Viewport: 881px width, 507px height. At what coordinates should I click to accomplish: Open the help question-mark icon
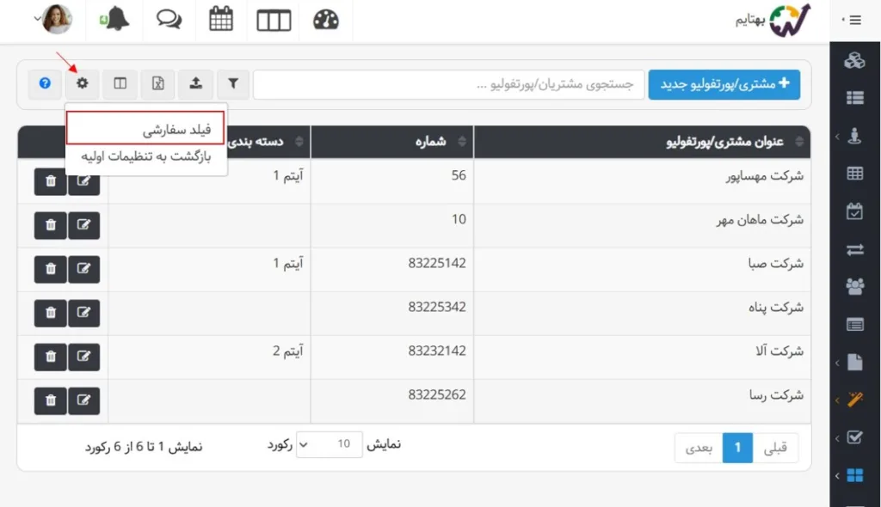[44, 83]
